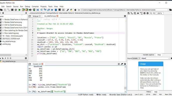Click the 150 % plot zoom field
The width and height of the screenshot is (172, 96).
click(x=160, y=13)
